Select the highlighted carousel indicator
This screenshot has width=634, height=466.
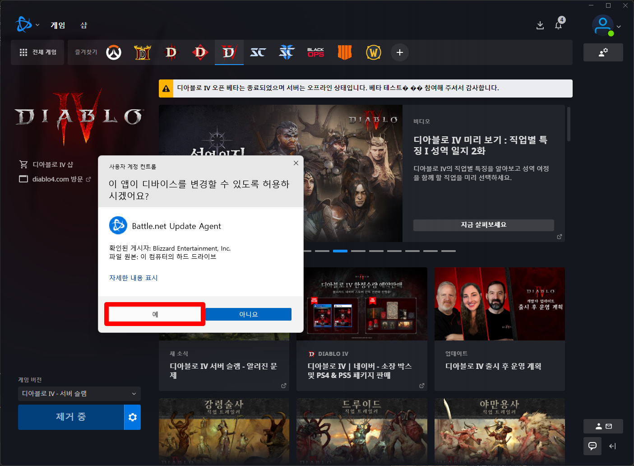[340, 251]
